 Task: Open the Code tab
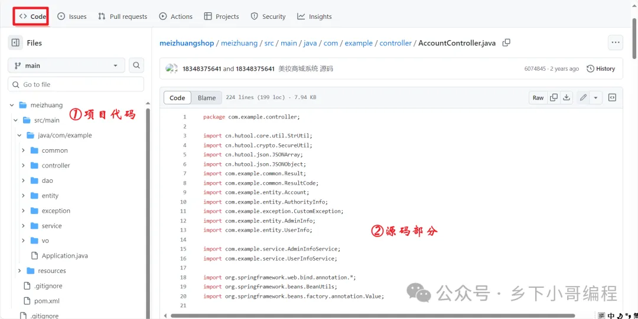pyautogui.click(x=32, y=17)
